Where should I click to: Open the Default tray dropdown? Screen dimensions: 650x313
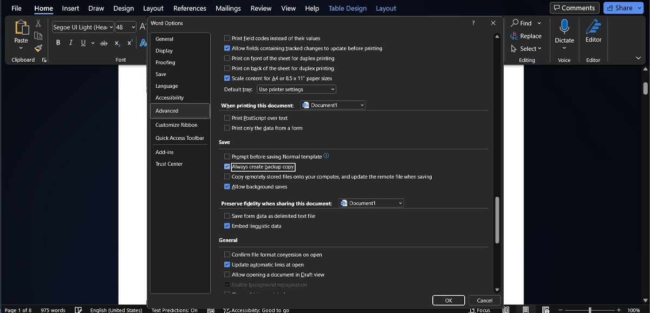296,89
